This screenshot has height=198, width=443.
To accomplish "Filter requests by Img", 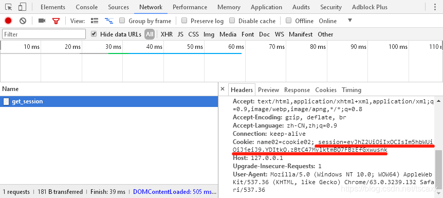I will [x=209, y=34].
